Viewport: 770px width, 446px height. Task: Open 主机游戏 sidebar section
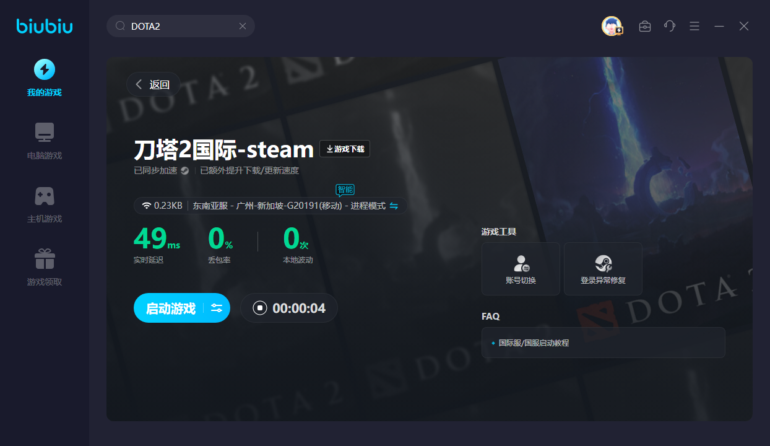point(44,204)
